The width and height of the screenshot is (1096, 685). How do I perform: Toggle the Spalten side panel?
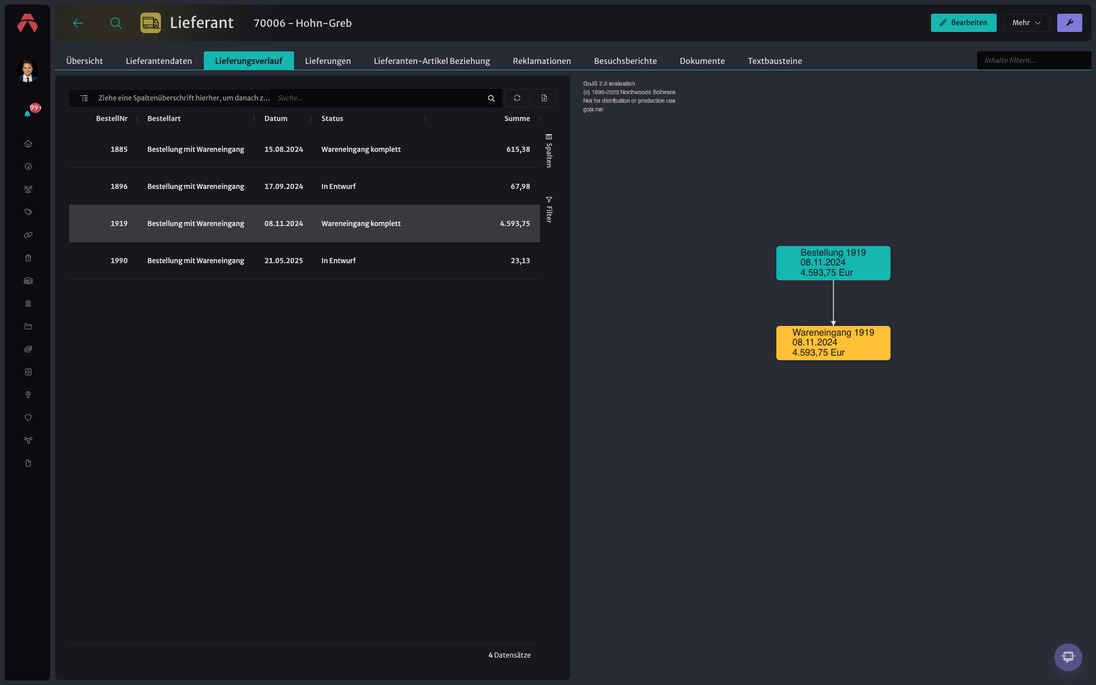[549, 151]
